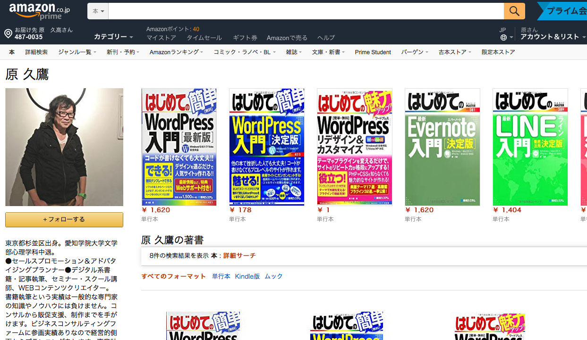The width and height of the screenshot is (587, 340).
Task: Expand バーゲン menu
Action: click(x=415, y=52)
